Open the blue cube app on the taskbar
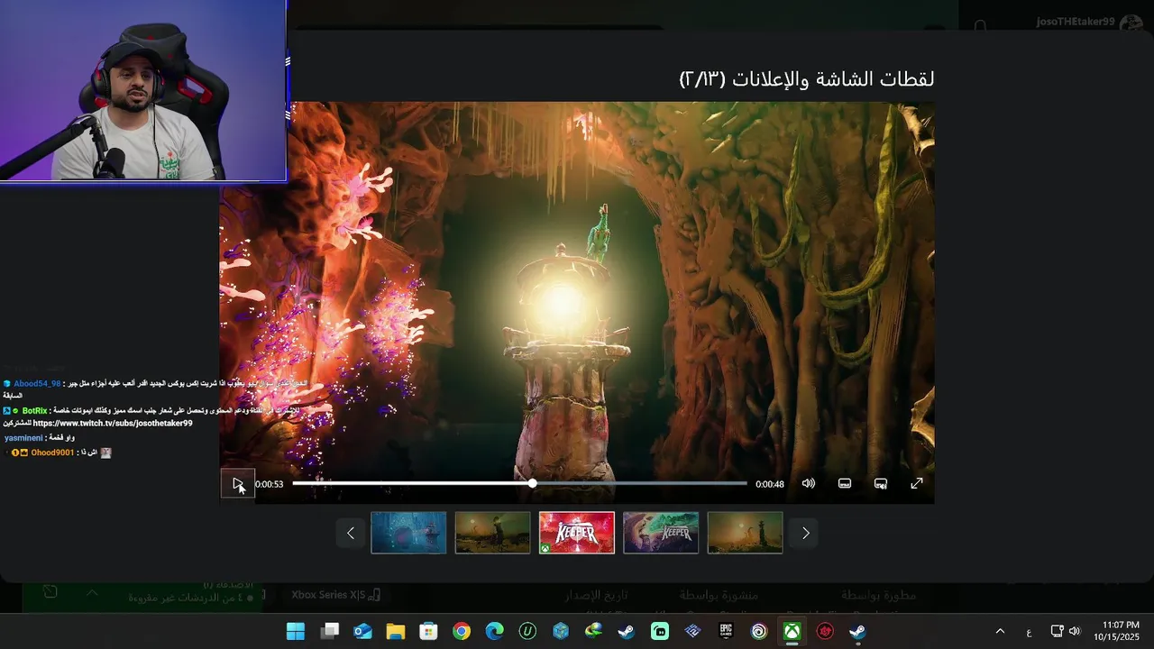 561,632
